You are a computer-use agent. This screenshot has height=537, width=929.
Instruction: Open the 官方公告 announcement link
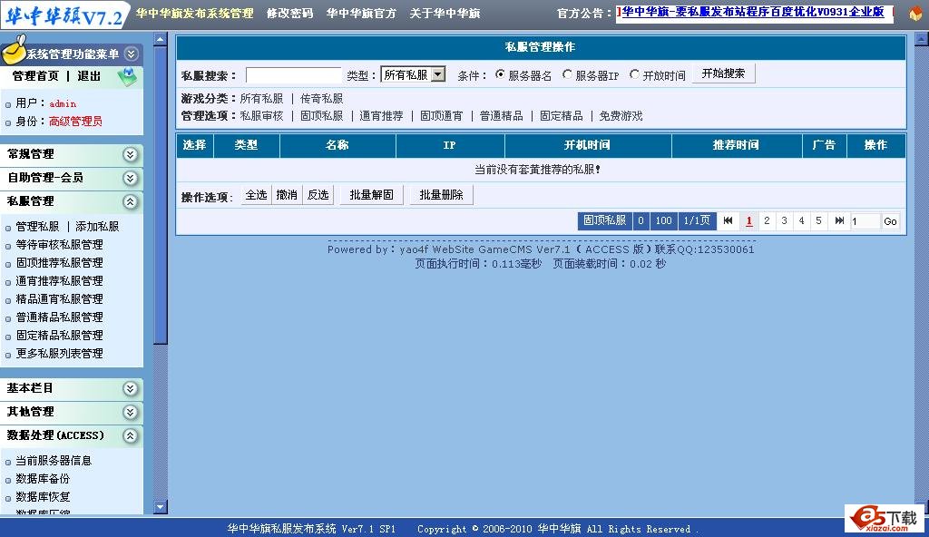[x=753, y=12]
